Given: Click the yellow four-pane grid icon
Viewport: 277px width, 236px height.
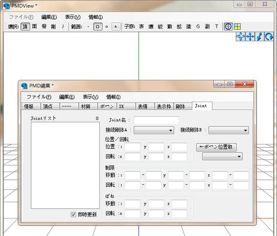Looking at the screenshot, I should click(x=236, y=26).
